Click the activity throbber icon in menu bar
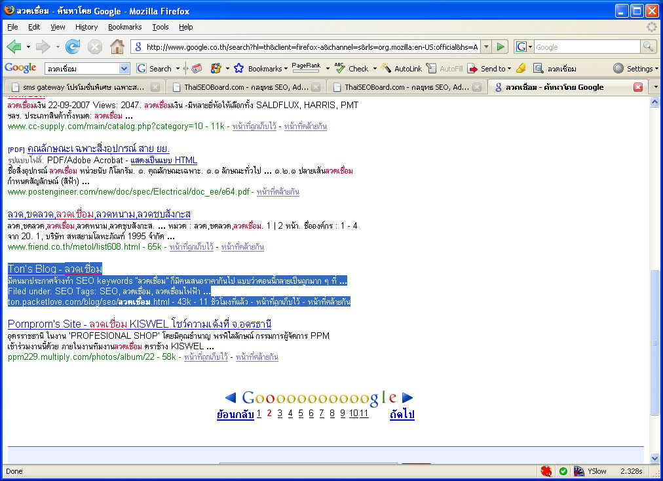The width and height of the screenshot is (663, 481). tap(652, 27)
